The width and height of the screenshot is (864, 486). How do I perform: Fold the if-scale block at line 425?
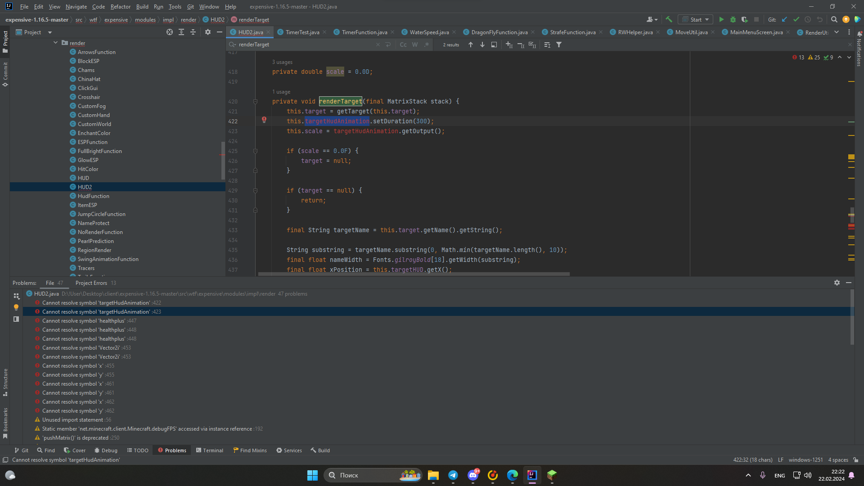point(255,151)
